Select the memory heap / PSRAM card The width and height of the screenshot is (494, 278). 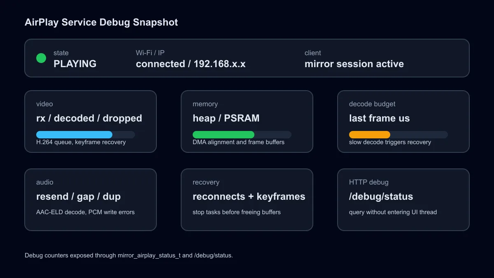click(x=247, y=121)
